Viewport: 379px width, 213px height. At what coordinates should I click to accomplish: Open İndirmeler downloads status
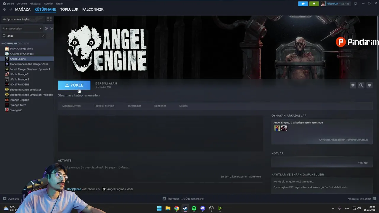183,199
